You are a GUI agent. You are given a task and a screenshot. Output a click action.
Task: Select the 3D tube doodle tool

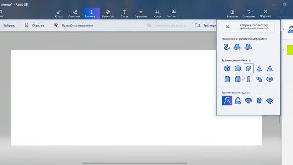(x=227, y=47)
